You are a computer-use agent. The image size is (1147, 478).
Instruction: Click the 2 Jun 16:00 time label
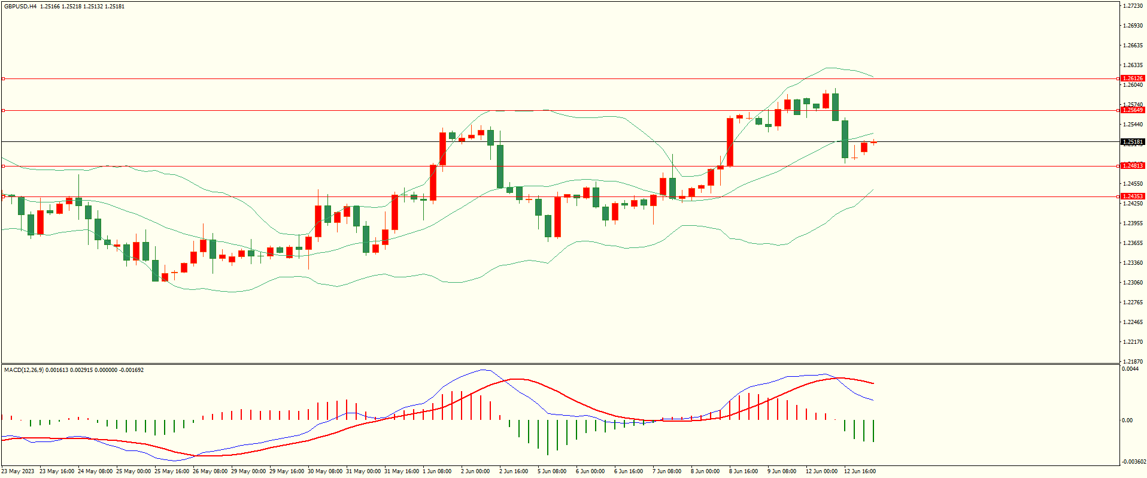click(x=514, y=471)
